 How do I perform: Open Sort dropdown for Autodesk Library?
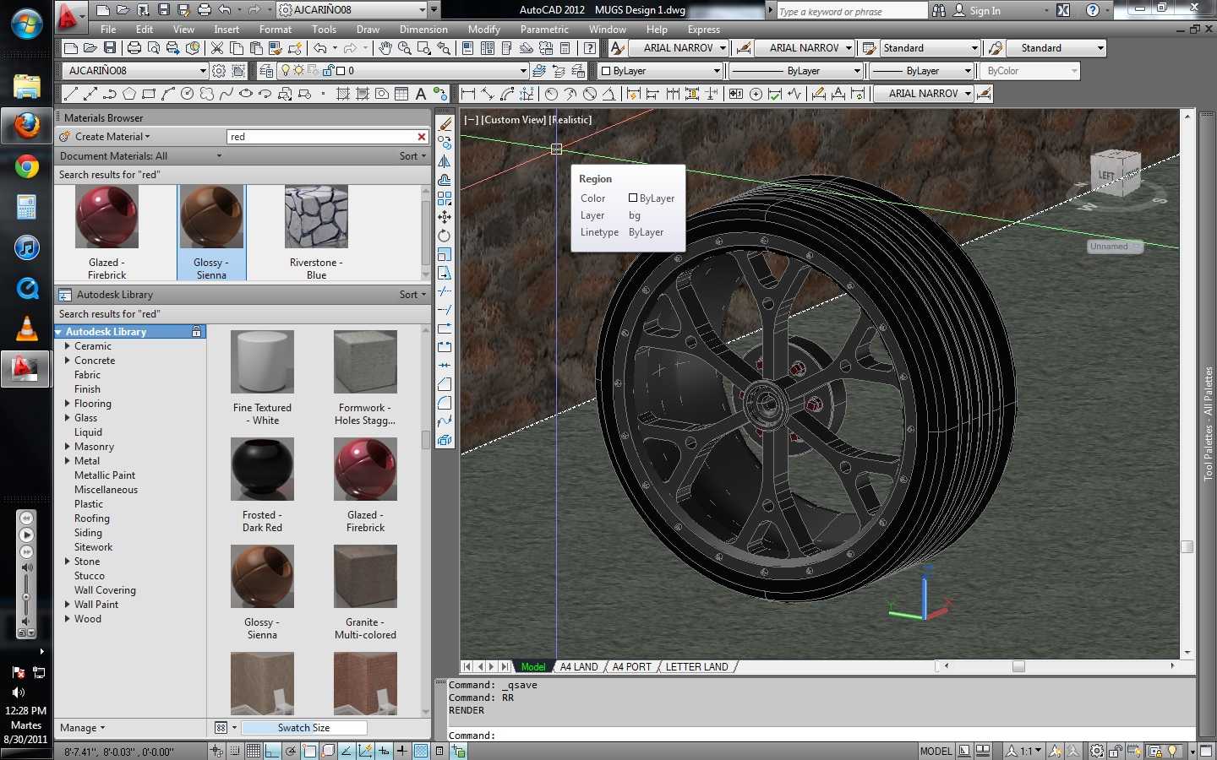pos(412,295)
